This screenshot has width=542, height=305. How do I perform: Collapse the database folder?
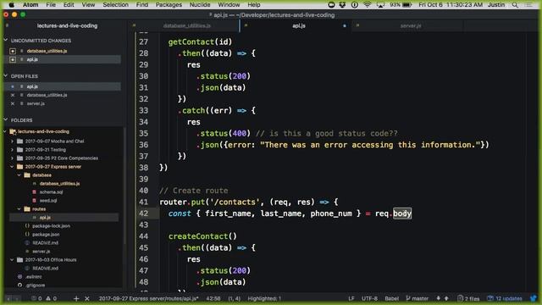click(x=19, y=175)
